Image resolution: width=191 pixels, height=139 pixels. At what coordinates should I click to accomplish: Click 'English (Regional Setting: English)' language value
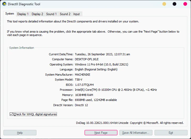pyautogui.click(x=96, y=69)
